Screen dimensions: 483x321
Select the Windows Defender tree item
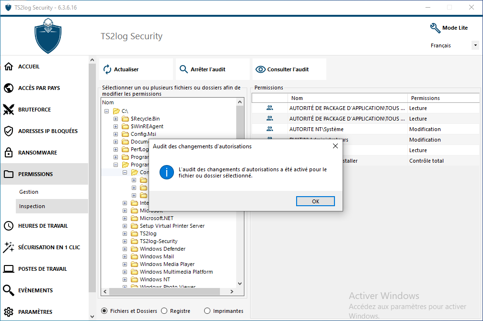[162, 249]
